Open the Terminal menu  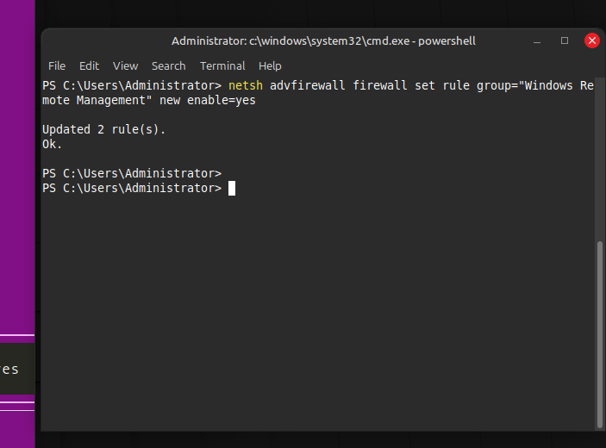222,65
